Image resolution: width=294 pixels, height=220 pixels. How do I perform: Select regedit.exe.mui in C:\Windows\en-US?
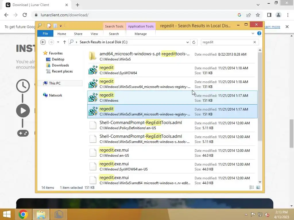tap(172, 153)
